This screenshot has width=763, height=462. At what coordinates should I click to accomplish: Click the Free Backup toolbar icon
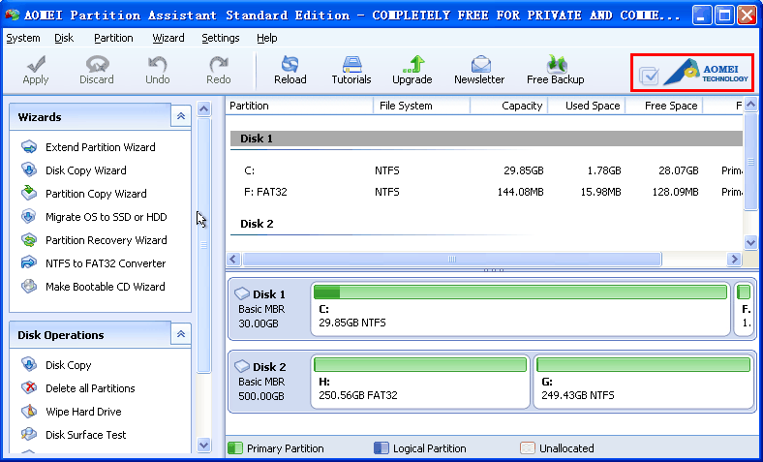[x=556, y=64]
